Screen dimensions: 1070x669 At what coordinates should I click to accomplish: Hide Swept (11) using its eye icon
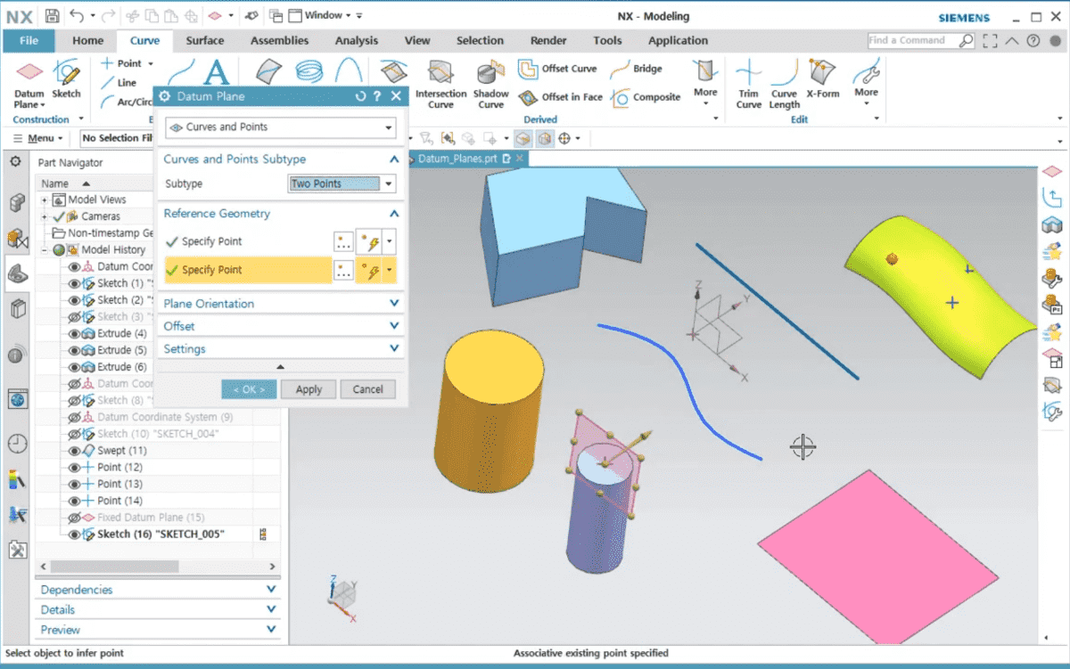coord(75,451)
